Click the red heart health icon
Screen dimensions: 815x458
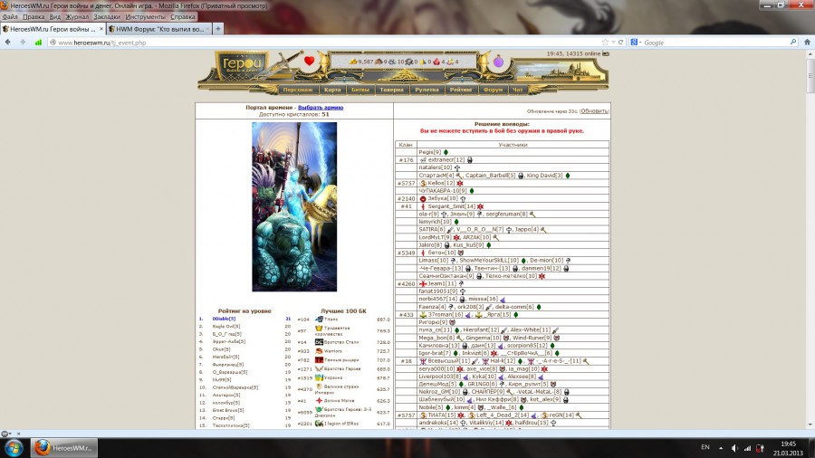pyautogui.click(x=310, y=62)
